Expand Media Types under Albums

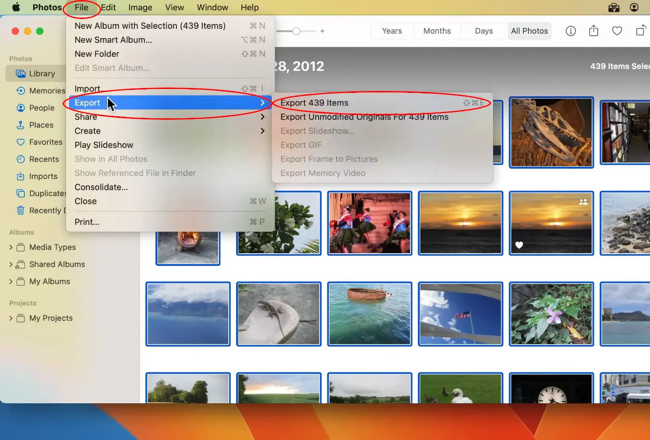pos(11,247)
